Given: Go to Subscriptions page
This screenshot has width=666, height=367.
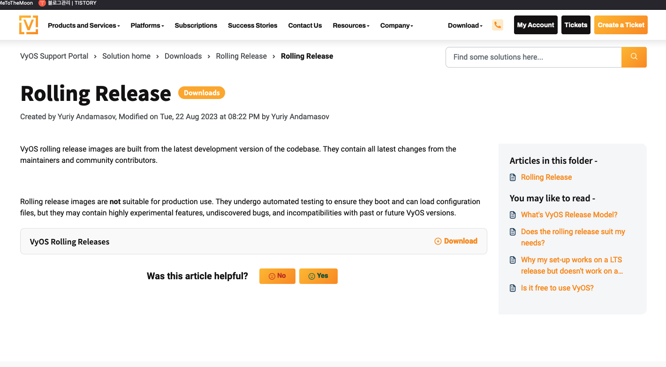Looking at the screenshot, I should tap(196, 25).
